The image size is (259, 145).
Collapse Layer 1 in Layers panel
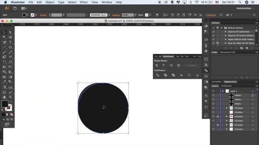pyautogui.click(x=223, y=91)
